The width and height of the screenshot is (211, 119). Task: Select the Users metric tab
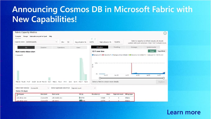tap(78, 48)
